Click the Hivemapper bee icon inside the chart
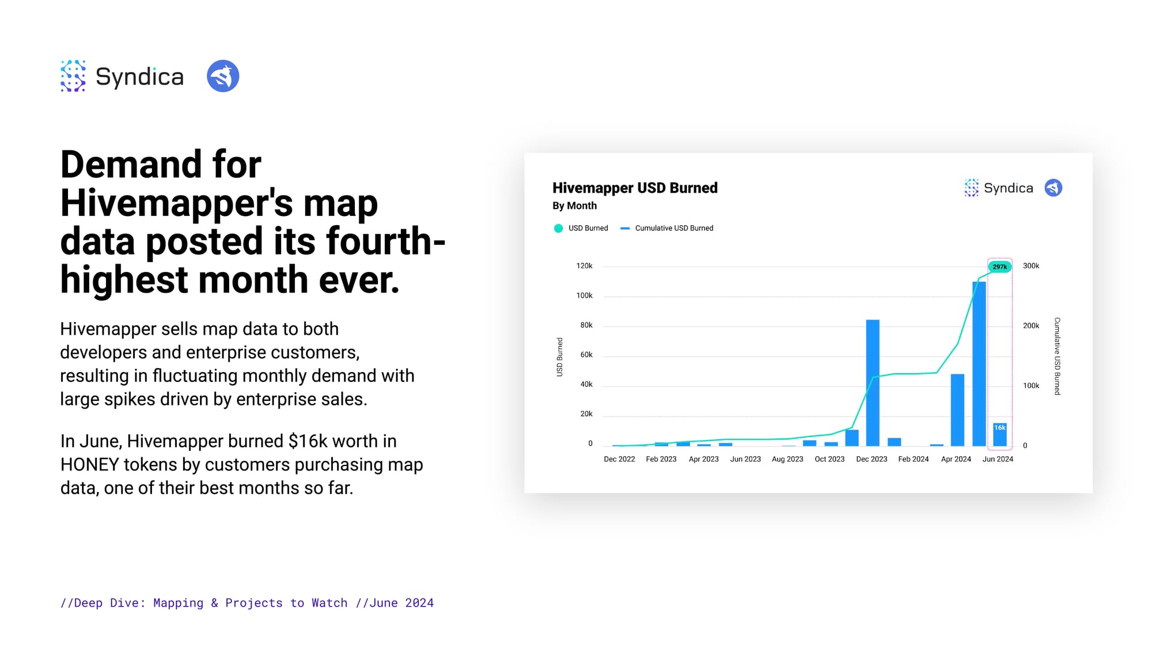The image size is (1152, 648). (x=1053, y=188)
